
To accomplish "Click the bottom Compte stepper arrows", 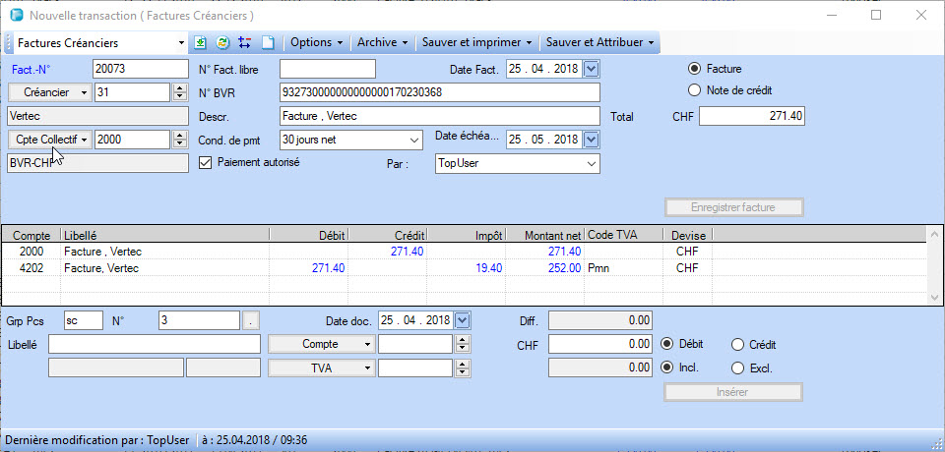I will (462, 344).
